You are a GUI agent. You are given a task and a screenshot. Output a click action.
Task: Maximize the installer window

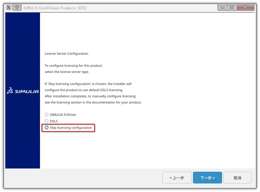click(231, 7)
